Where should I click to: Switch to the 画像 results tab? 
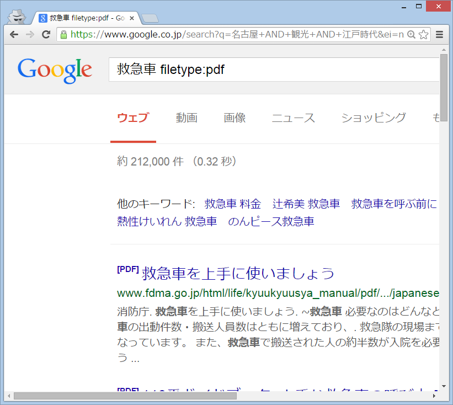pyautogui.click(x=235, y=118)
